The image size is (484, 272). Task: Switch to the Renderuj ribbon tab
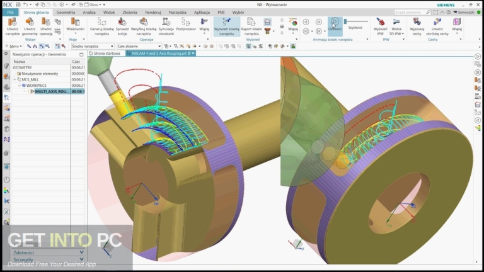pos(153,13)
